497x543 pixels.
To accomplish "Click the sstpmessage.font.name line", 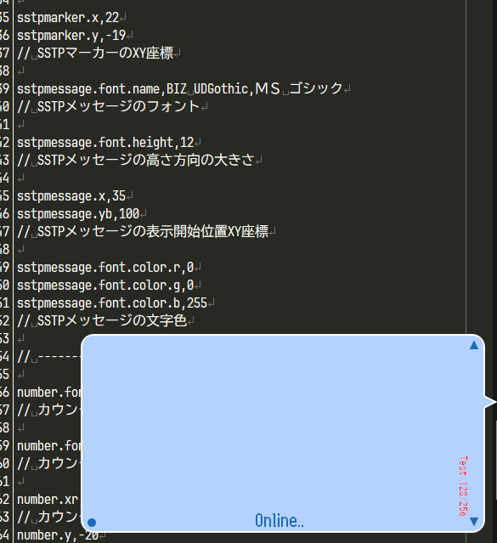I will tap(180, 88).
